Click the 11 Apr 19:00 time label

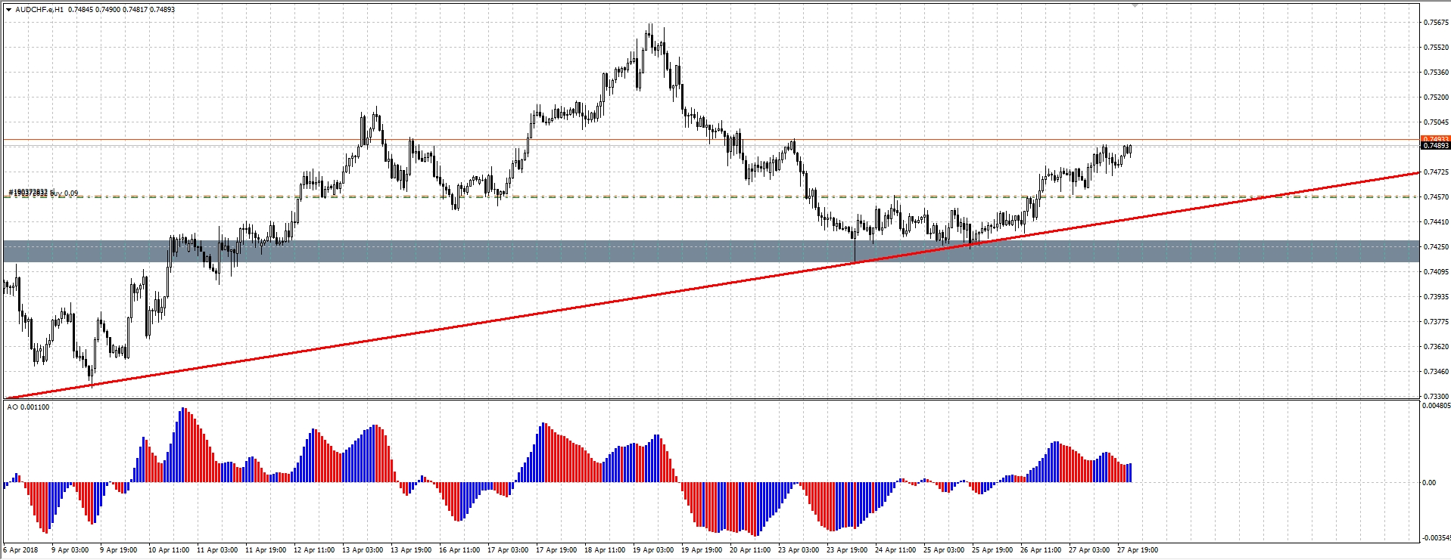coord(265,550)
